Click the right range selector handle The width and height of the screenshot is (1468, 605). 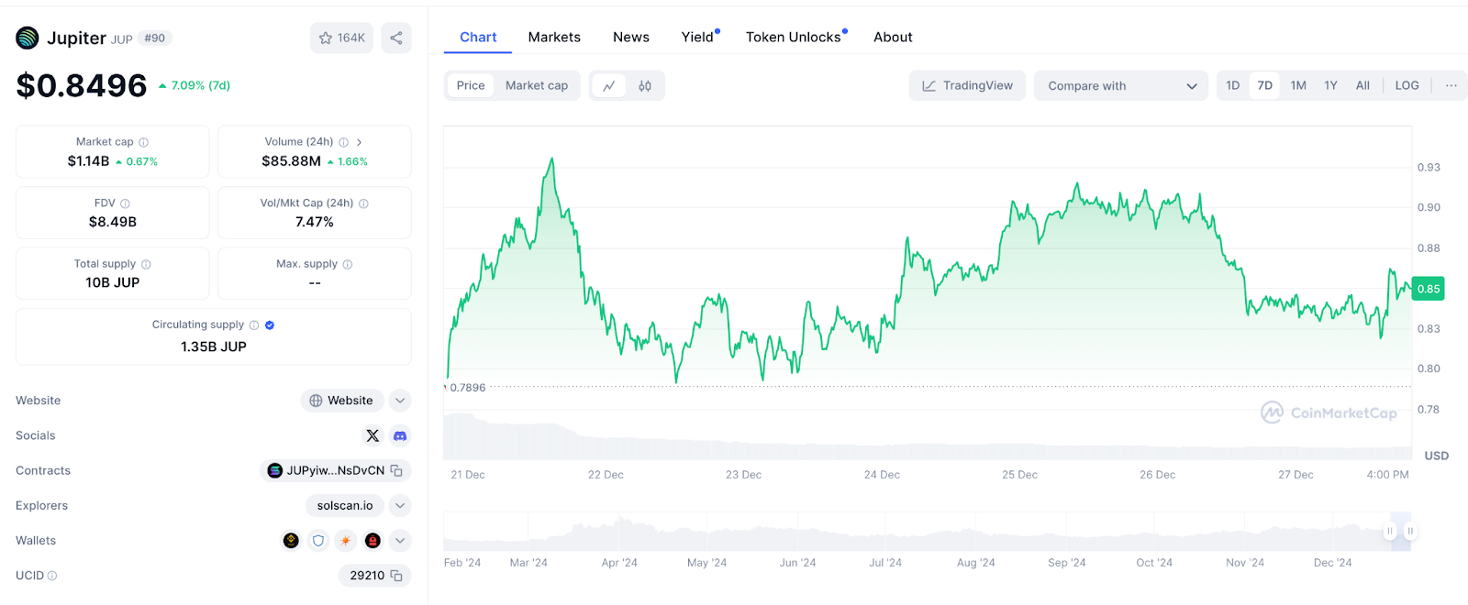1410,531
